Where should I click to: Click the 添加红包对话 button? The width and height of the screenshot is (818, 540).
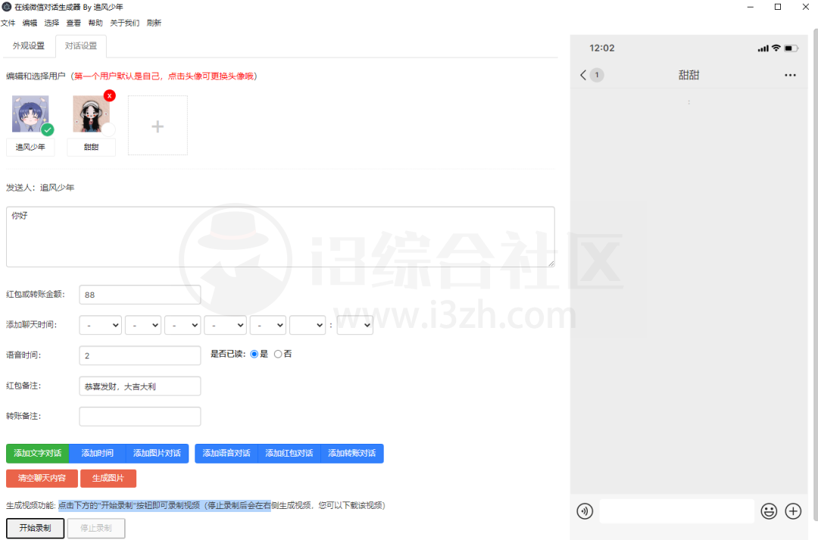[x=289, y=454]
